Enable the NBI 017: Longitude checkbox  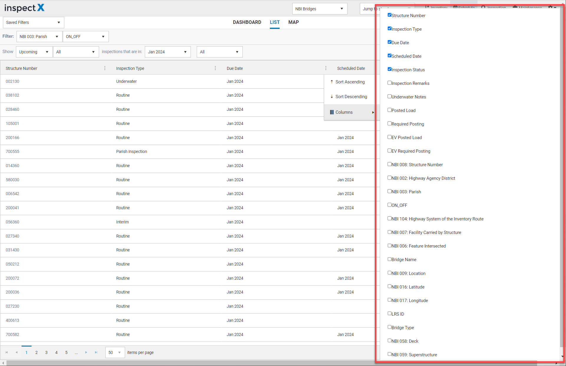[x=389, y=300]
